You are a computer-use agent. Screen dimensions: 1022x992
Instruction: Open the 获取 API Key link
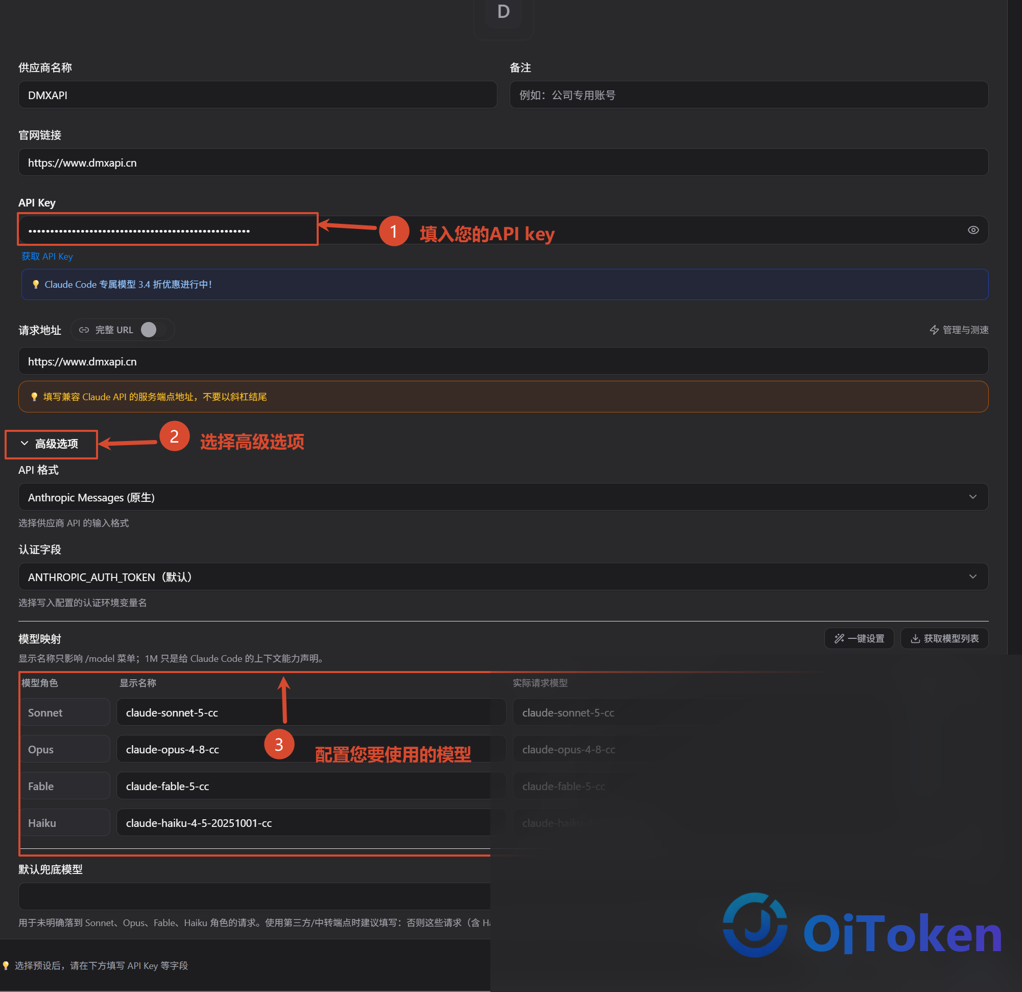(x=47, y=256)
